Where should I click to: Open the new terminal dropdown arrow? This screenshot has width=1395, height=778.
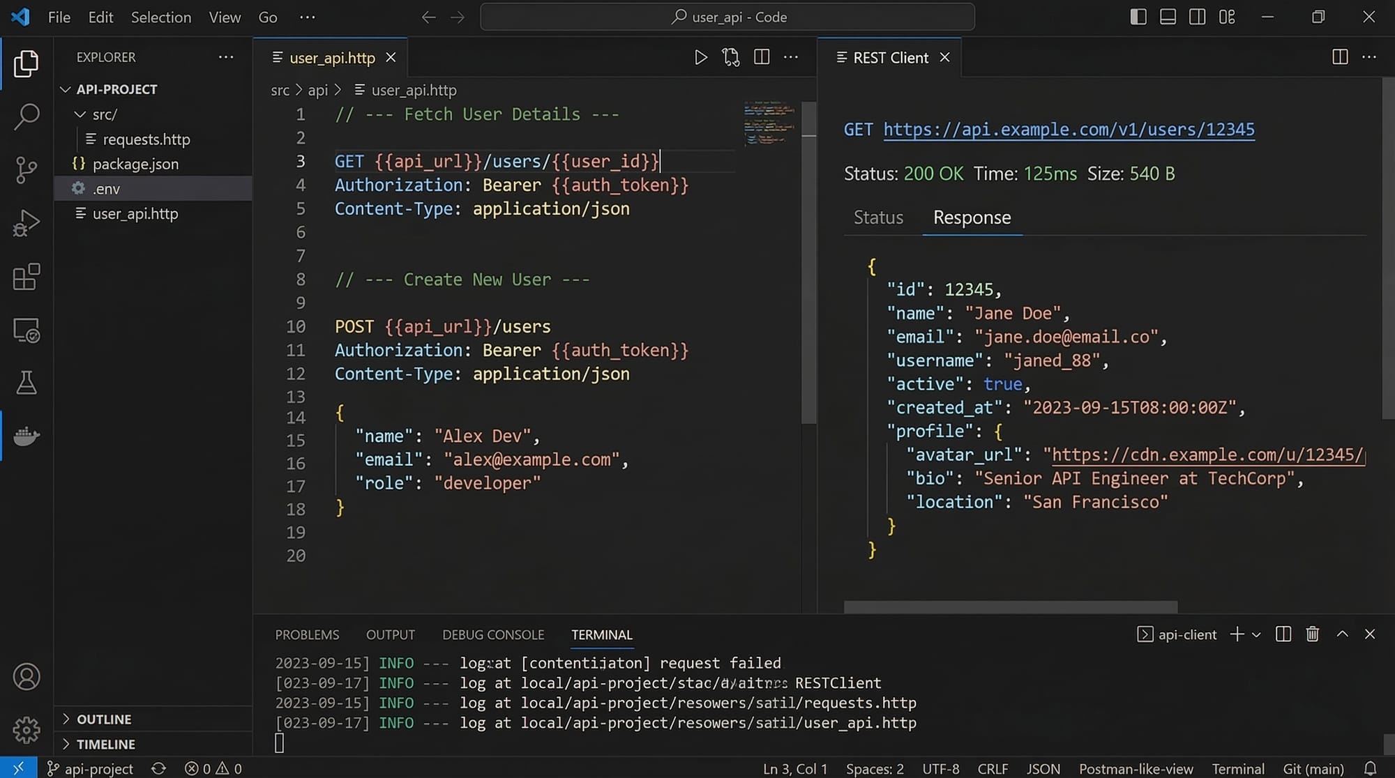[x=1256, y=634]
